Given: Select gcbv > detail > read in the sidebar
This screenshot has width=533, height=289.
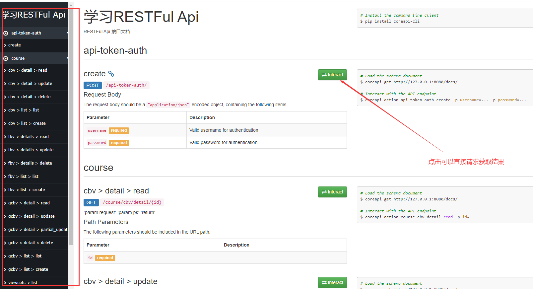Looking at the screenshot, I should coord(29,203).
